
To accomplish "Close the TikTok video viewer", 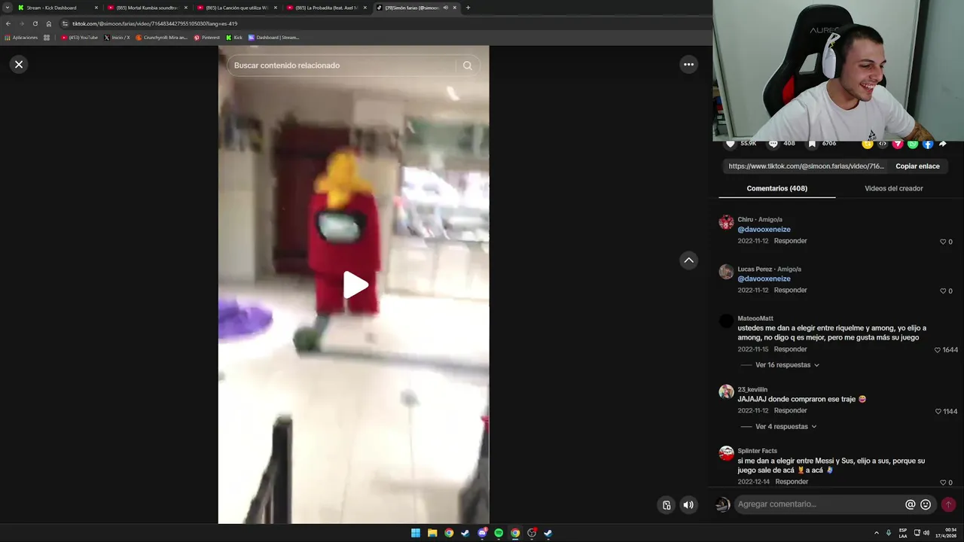I will [x=19, y=65].
